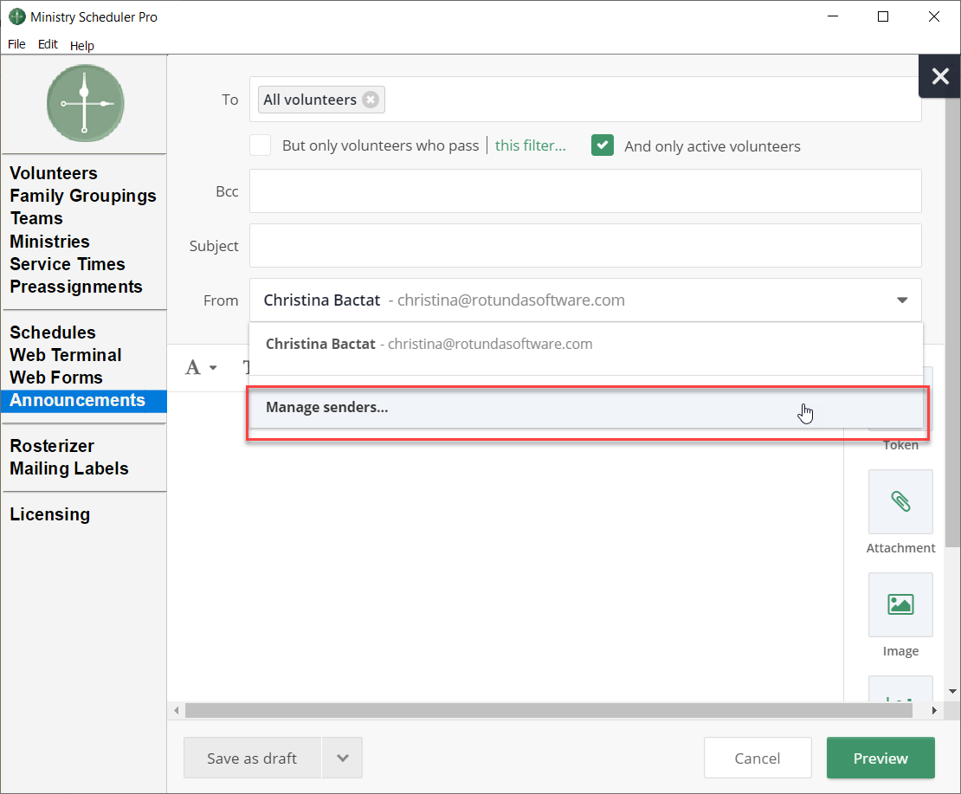
Task: Click the vertical scrollbar thumb
Action: coord(952,322)
